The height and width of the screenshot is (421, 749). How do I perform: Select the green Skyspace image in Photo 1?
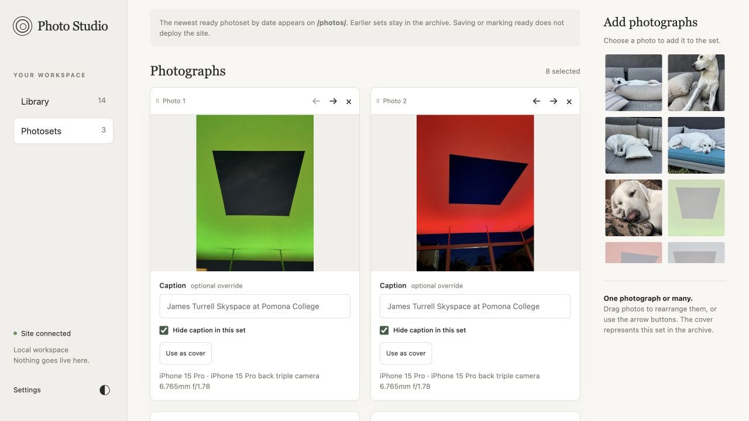[255, 193]
